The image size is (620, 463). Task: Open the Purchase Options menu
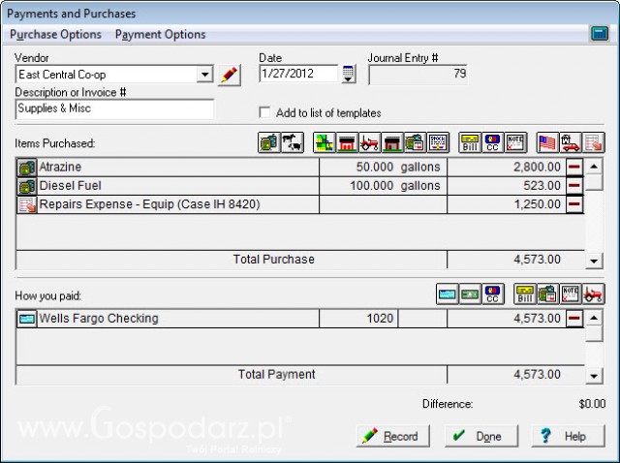coord(55,34)
